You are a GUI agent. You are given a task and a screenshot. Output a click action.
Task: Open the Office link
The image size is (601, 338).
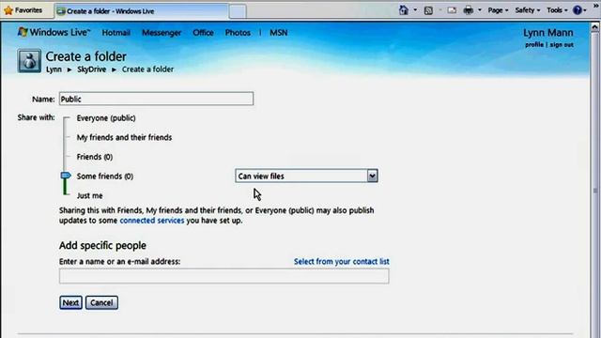click(203, 33)
